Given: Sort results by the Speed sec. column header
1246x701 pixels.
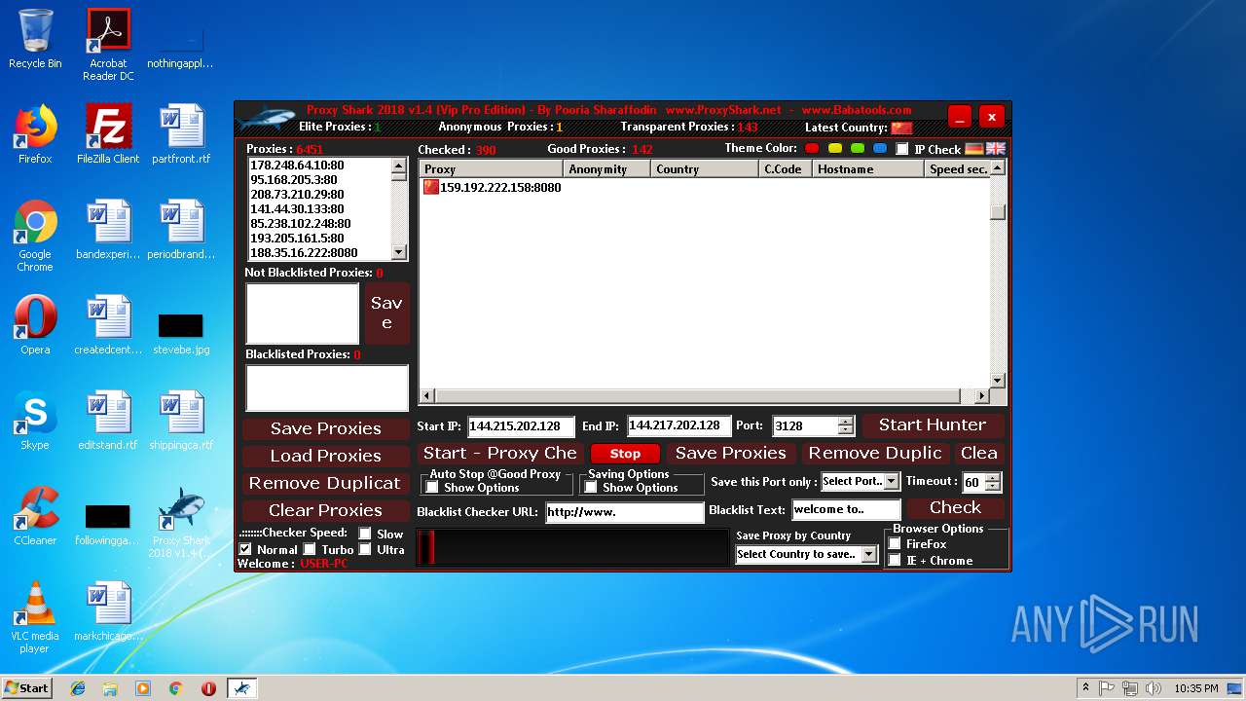Looking at the screenshot, I should pos(957,169).
